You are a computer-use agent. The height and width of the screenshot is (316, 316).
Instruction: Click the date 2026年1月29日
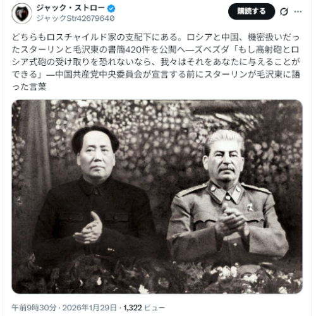coord(90,308)
